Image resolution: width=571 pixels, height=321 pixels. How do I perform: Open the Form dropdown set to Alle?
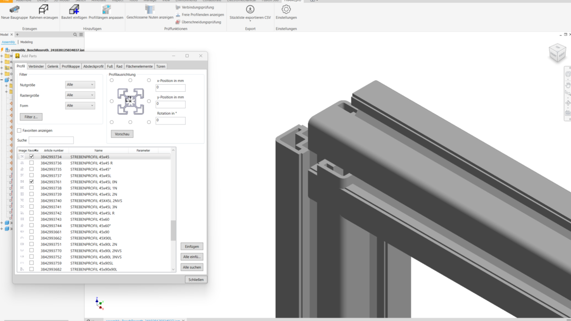(x=80, y=105)
